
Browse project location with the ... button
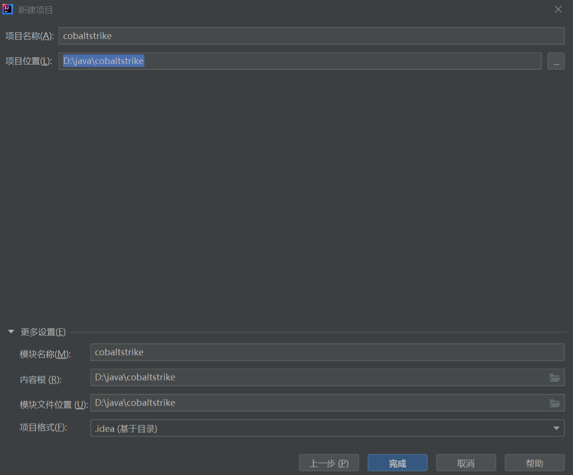556,61
